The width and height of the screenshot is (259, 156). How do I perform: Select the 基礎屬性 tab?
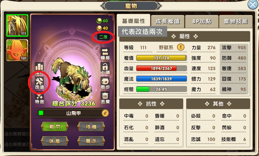pyautogui.click(x=133, y=21)
